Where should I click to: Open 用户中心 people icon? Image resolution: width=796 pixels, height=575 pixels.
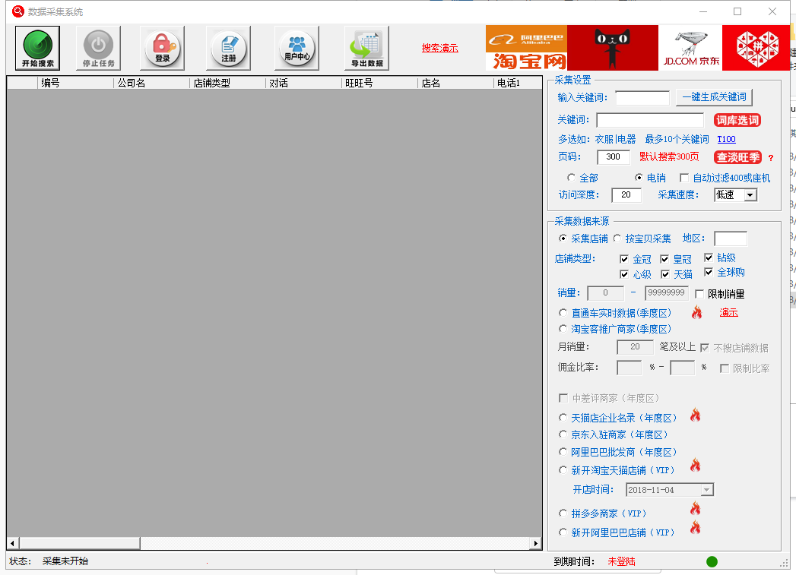297,48
